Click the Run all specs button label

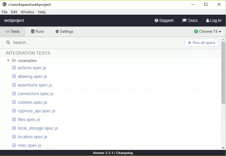[204, 43]
